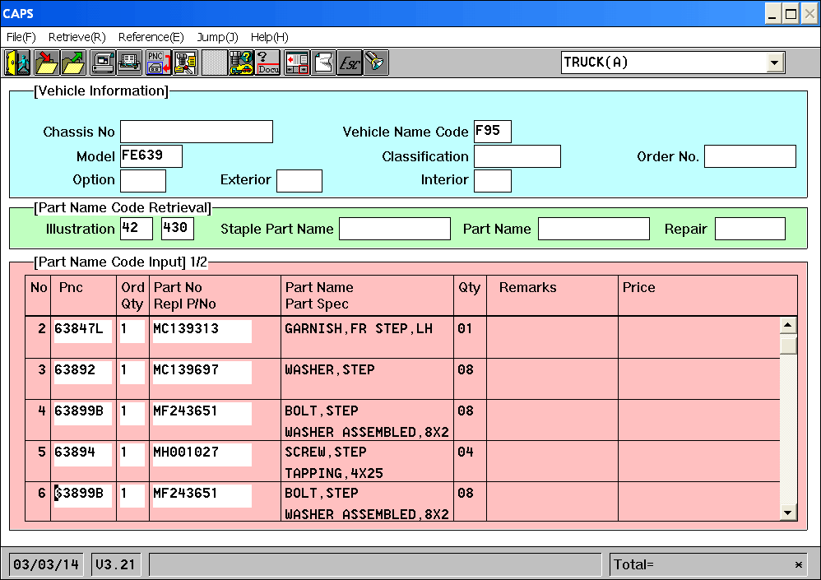Image resolution: width=821 pixels, height=580 pixels.
Task: Click Pnc cell 63899B in row 4
Action: 83,414
